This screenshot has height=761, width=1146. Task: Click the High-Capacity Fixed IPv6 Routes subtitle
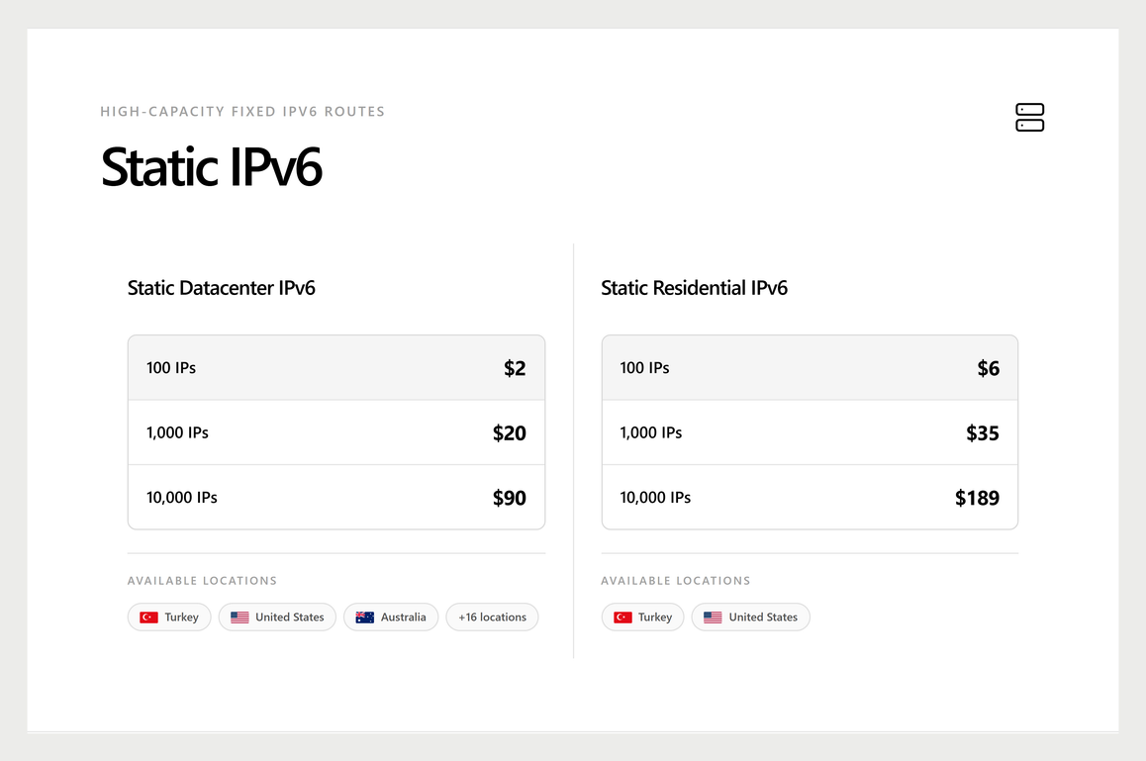242,111
